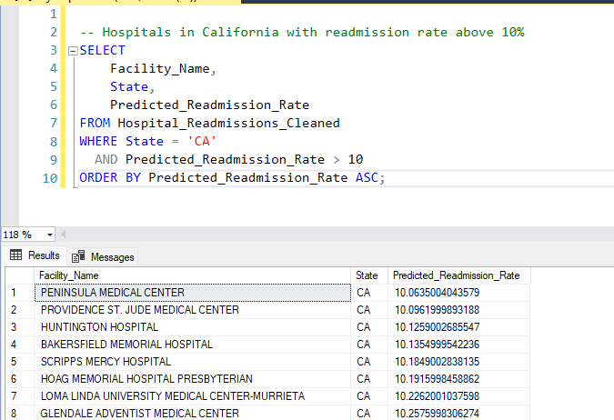Click the horizontal scrollbar left arrow
The image size is (614, 420).
[63, 235]
